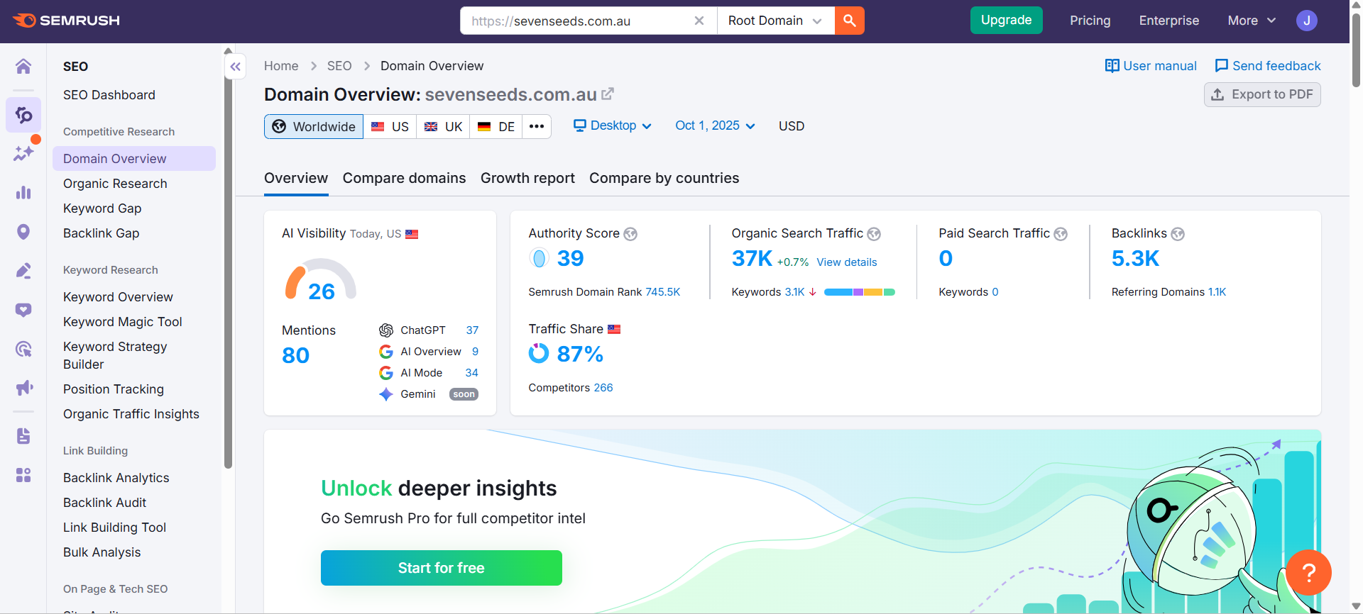The width and height of the screenshot is (1363, 614).
Task: Click the orange search magnifier button
Action: pyautogui.click(x=849, y=21)
